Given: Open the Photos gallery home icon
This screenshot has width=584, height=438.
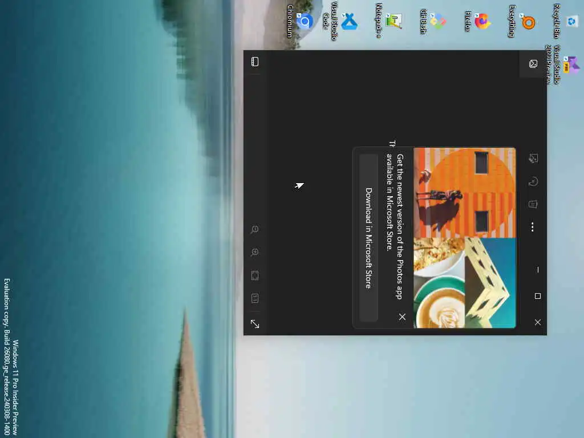Looking at the screenshot, I should (533, 64).
